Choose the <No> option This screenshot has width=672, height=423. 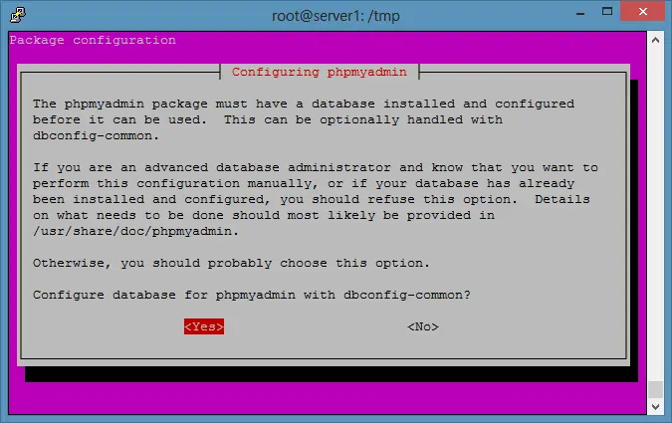coord(423,326)
